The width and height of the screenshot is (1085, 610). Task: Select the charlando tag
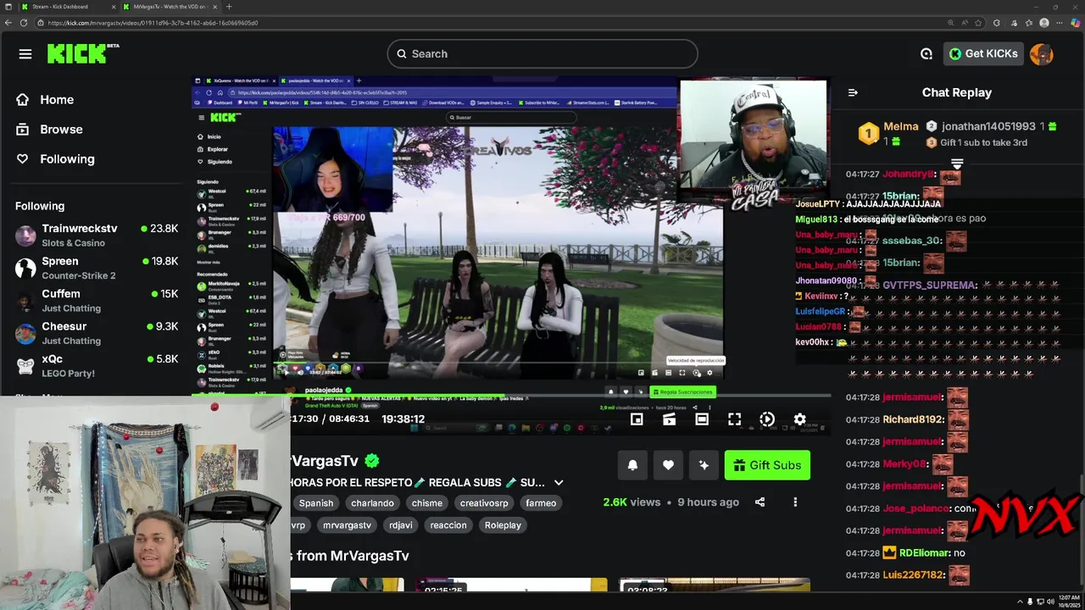[372, 503]
